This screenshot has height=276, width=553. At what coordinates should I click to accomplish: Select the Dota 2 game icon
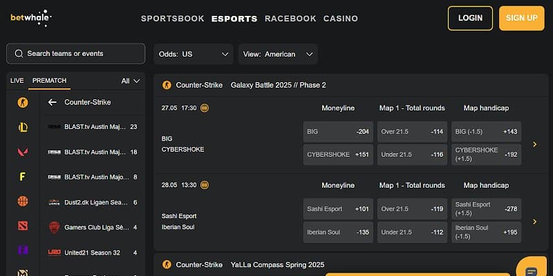[23, 226]
